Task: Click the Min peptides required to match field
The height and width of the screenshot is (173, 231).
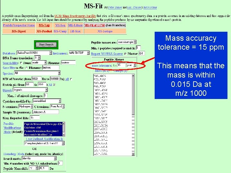Action: [x=138, y=48]
